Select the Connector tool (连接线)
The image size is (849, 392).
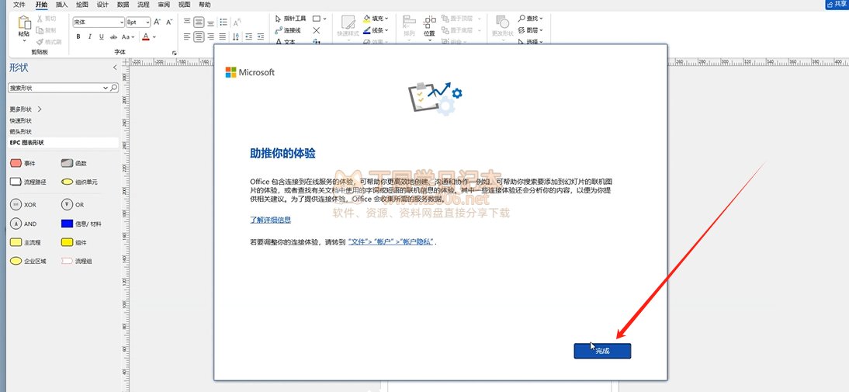[x=287, y=30]
